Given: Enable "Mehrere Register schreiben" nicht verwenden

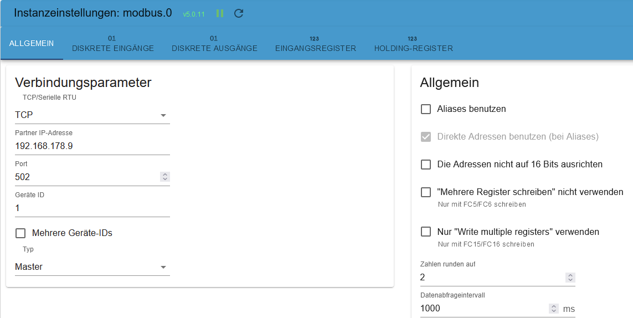Looking at the screenshot, I should point(426,192).
